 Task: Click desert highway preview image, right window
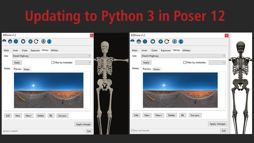pos(180,90)
